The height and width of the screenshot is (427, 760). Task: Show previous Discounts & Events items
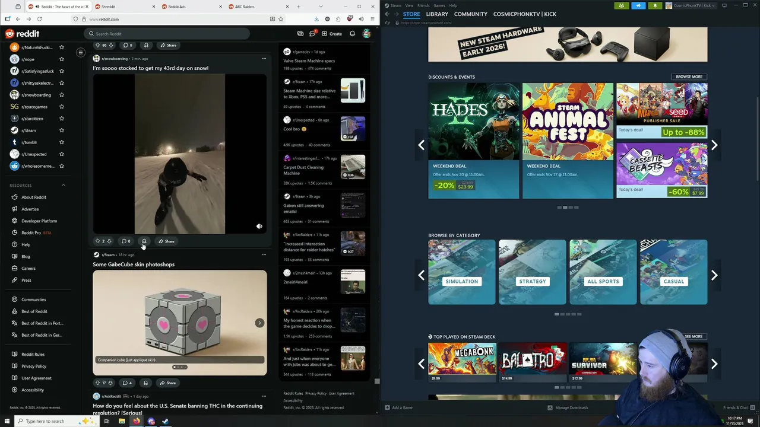421,145
